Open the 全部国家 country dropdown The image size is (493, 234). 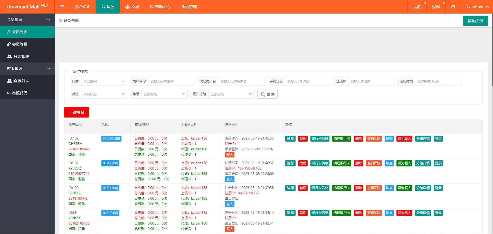click(104, 81)
